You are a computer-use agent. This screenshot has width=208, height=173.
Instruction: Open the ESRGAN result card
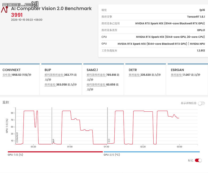click(x=188, y=79)
